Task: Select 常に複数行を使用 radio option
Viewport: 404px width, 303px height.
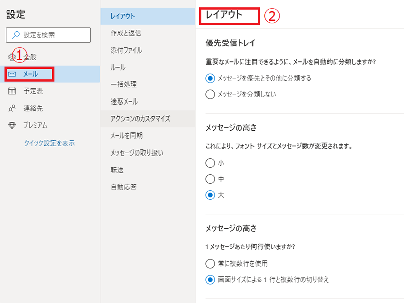Action: pyautogui.click(x=210, y=263)
